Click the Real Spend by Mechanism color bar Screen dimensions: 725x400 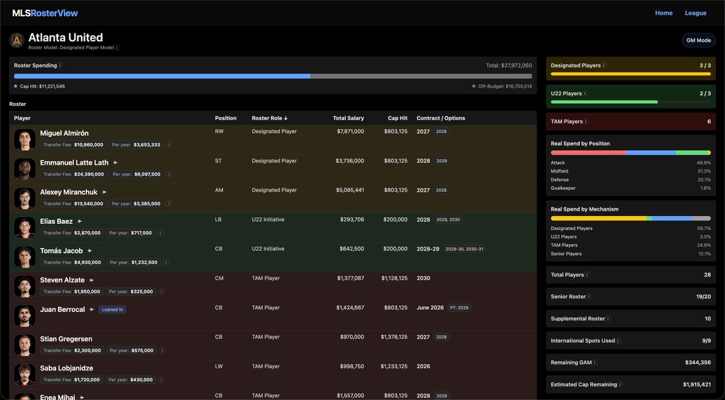pyautogui.click(x=631, y=218)
